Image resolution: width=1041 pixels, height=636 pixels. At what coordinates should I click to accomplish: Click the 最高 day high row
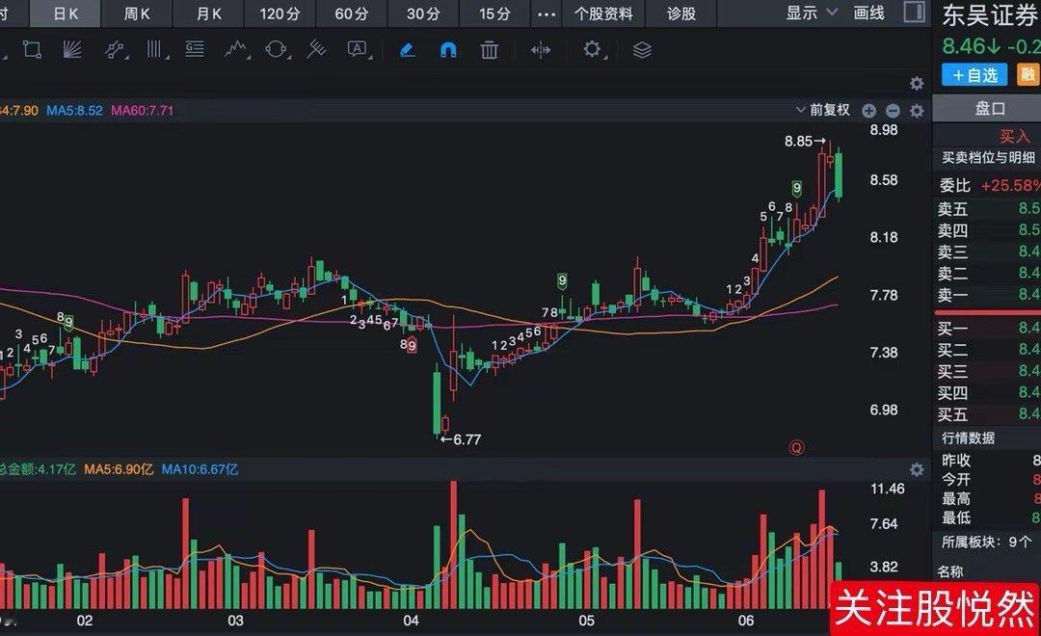[x=987, y=498]
